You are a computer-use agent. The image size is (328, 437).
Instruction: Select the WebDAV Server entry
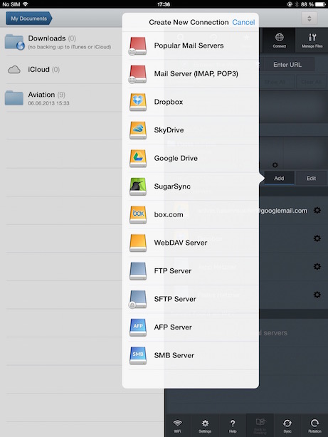pyautogui.click(x=191, y=243)
